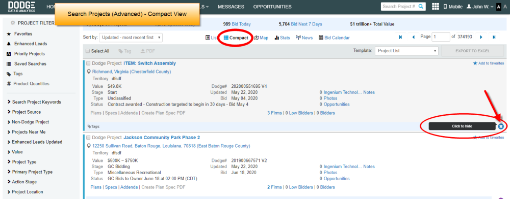Screen dimensions: 510x199
Task: Open the Mobile phone icon link
Action: pyautogui.click(x=453, y=7)
